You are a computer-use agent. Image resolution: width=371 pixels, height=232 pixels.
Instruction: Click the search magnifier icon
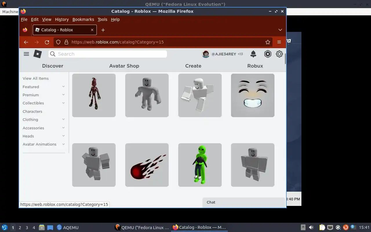(52, 54)
